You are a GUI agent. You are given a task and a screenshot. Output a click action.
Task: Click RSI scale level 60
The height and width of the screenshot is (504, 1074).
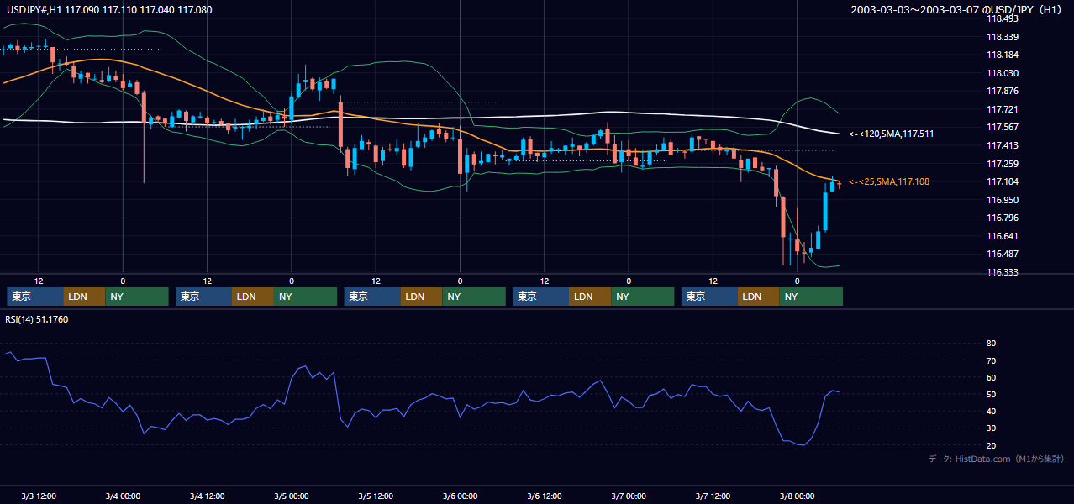[x=991, y=377]
